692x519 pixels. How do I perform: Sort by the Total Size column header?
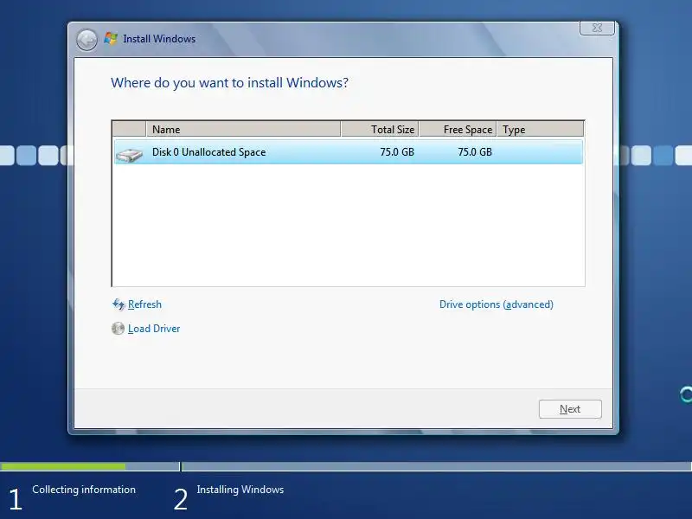tap(380, 129)
